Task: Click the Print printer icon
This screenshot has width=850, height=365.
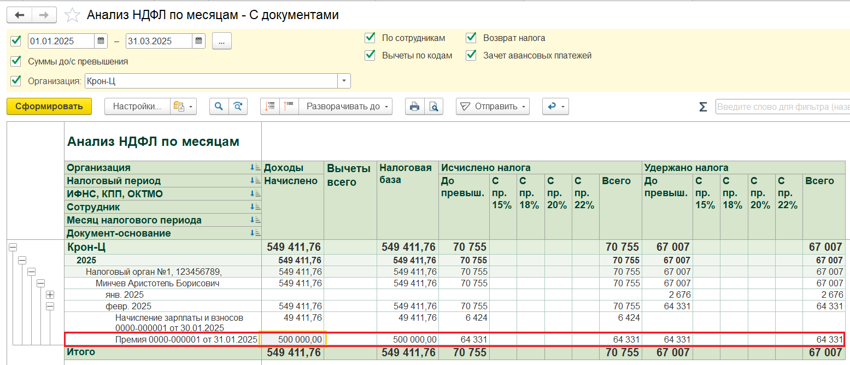Action: point(414,107)
